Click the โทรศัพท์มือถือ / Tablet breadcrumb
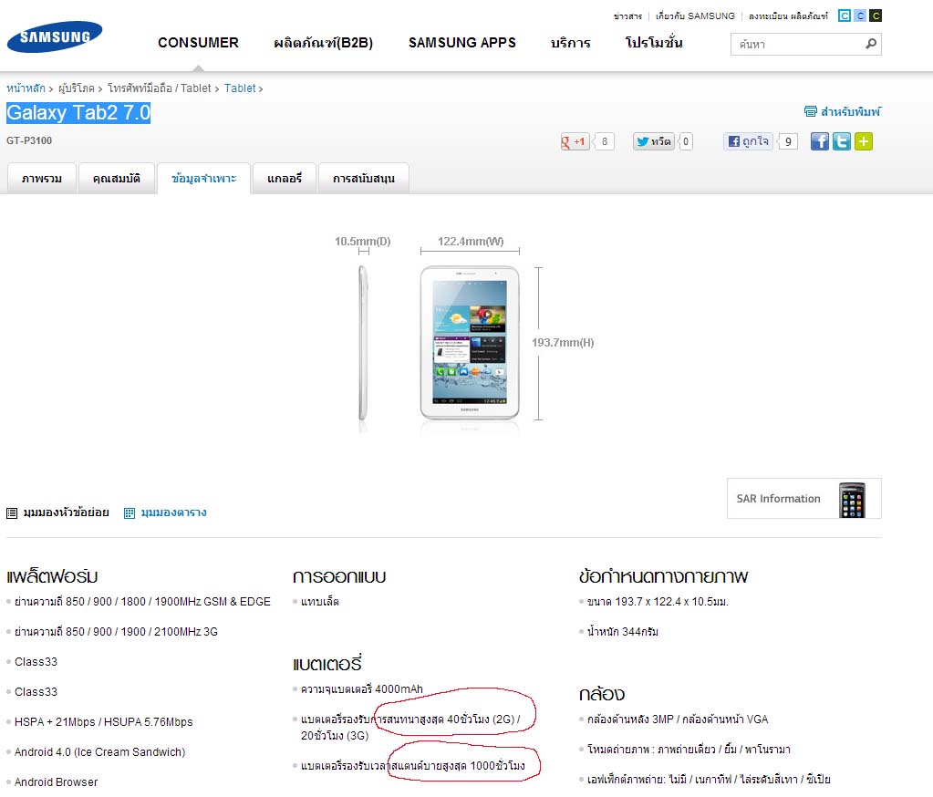Screen dimensions: 933x797 point(160,88)
